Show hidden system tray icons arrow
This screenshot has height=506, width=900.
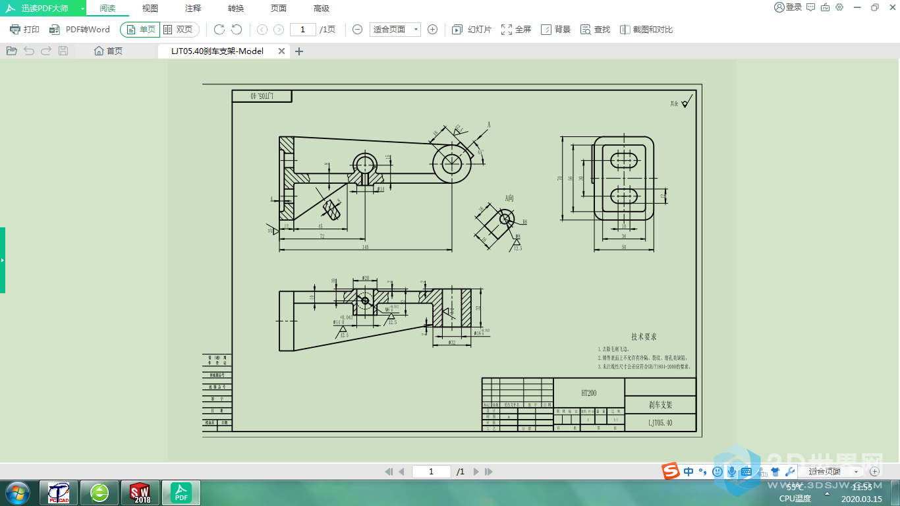click(827, 493)
